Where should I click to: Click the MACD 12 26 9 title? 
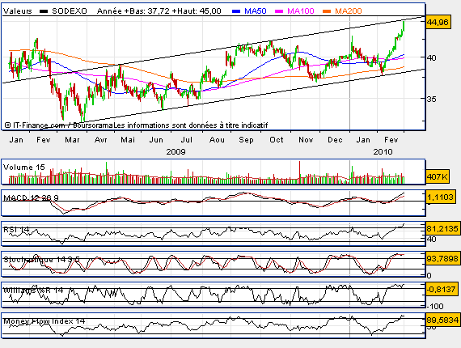click(x=31, y=197)
